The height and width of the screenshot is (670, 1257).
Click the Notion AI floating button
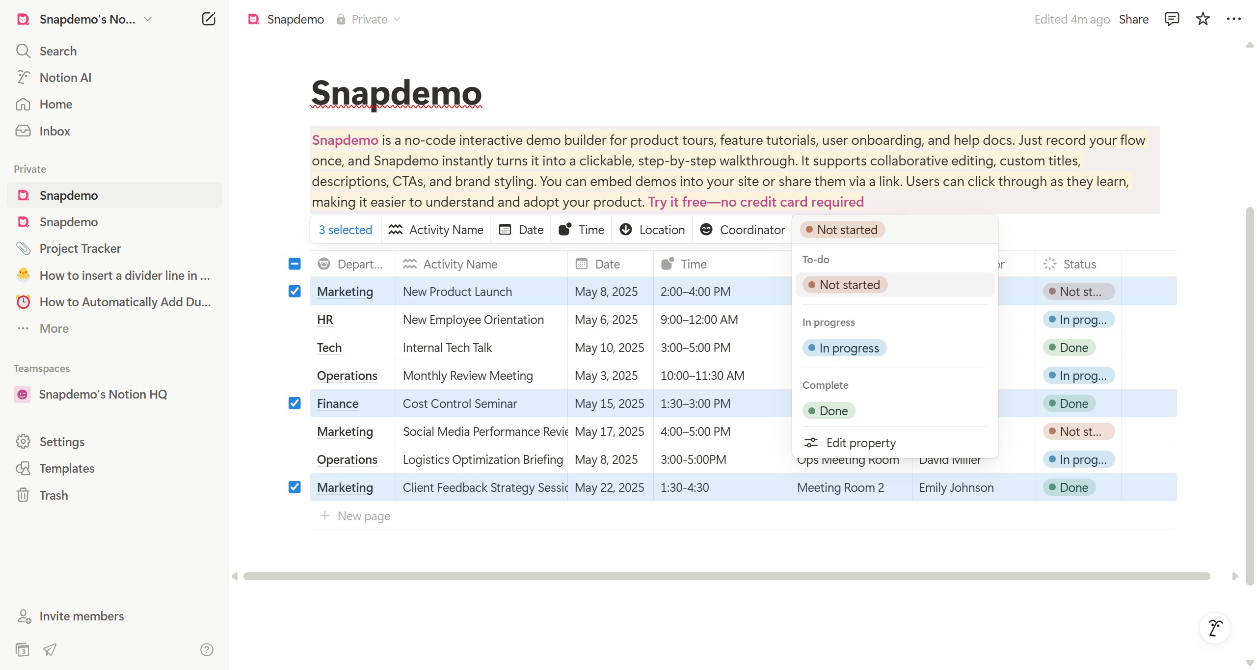(x=1215, y=628)
